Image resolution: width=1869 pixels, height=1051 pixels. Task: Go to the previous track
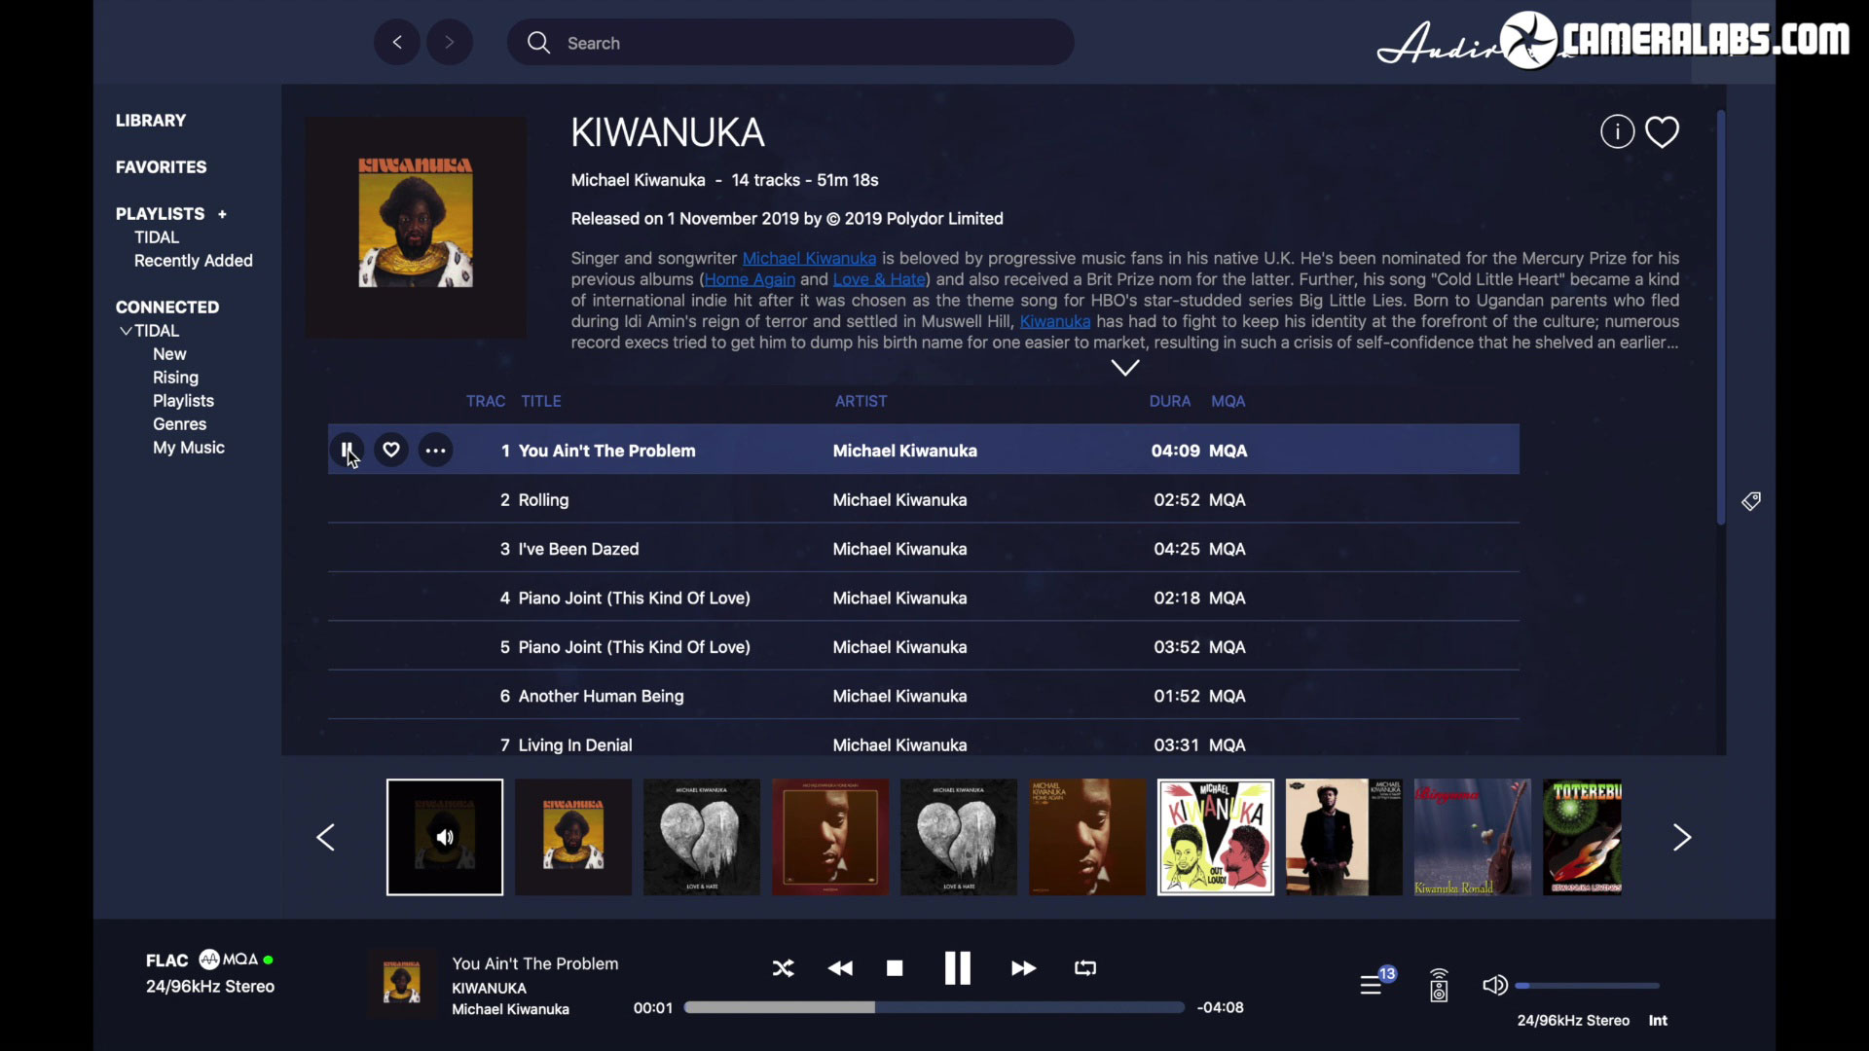[x=840, y=968]
